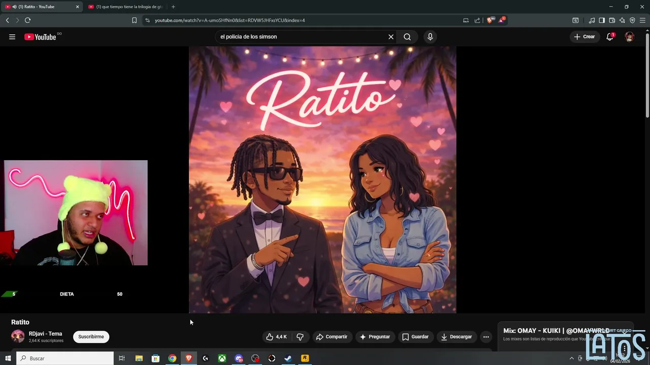Click the URL address field
Viewport: 650px width, 365px height.
point(305,20)
